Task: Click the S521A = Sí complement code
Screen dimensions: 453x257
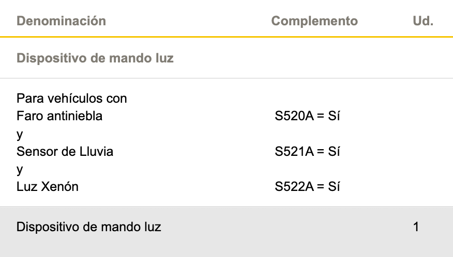Action: click(x=307, y=151)
